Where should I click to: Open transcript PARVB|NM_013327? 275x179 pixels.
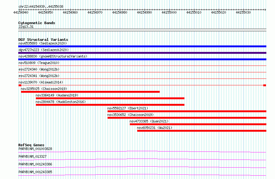click(x=32, y=156)
